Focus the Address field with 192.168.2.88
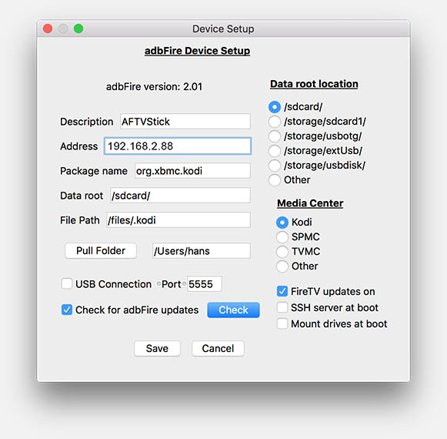The height and width of the screenshot is (439, 447). (178, 146)
